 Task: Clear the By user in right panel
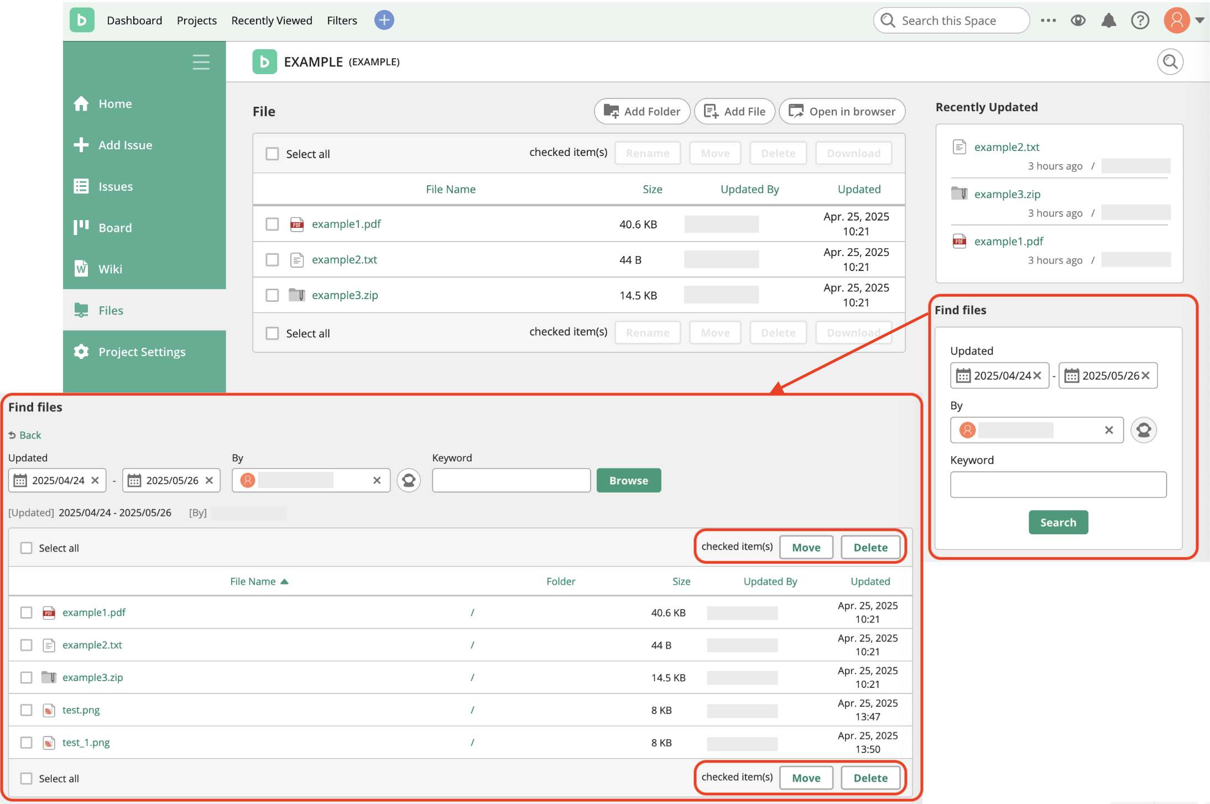pyautogui.click(x=1109, y=430)
